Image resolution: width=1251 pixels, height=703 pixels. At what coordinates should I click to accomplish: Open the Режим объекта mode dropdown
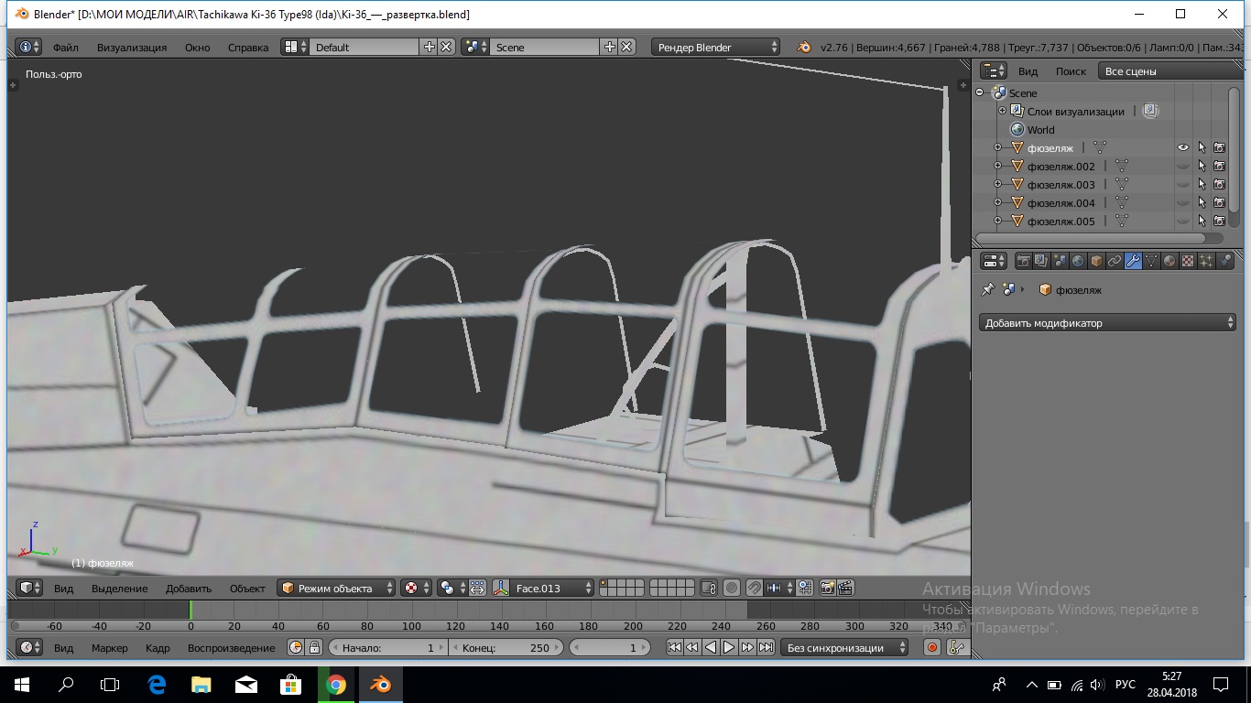337,588
